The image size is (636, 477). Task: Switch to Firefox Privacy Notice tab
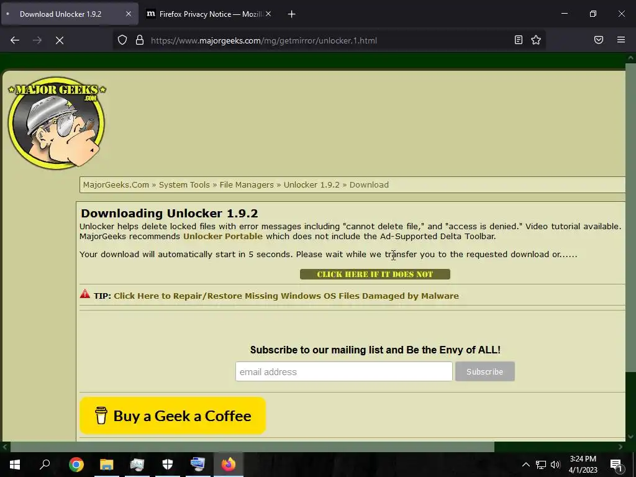(209, 14)
